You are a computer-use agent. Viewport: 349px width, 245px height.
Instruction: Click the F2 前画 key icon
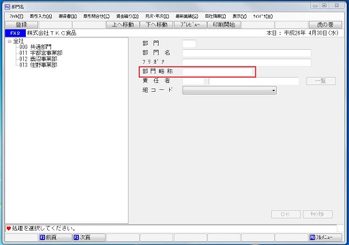[42, 238]
